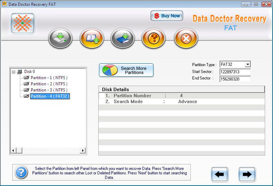
Task: Open the Help question-mark round icon
Action: (x=153, y=38)
